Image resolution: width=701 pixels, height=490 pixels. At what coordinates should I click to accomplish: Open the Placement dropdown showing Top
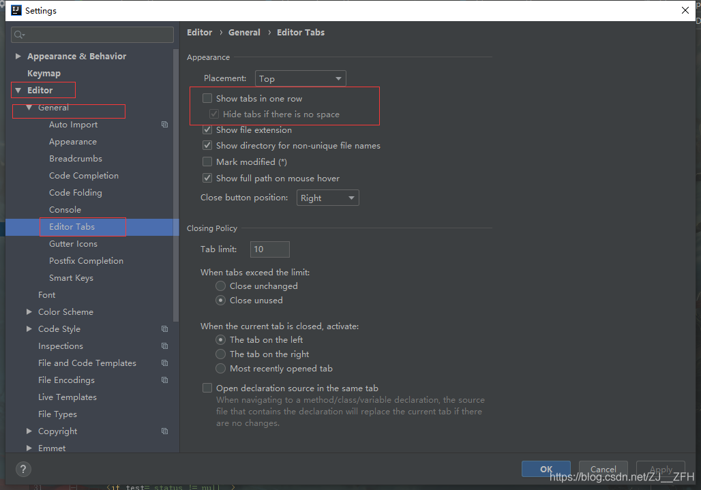301,78
